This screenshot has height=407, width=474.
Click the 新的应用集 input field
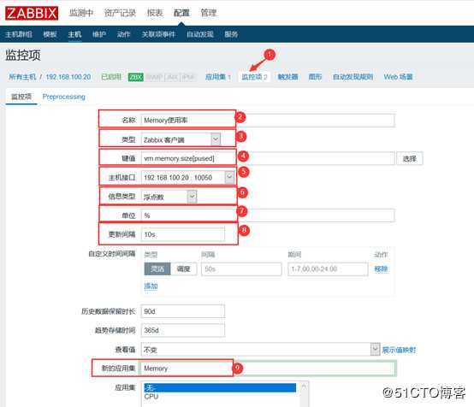click(x=268, y=369)
